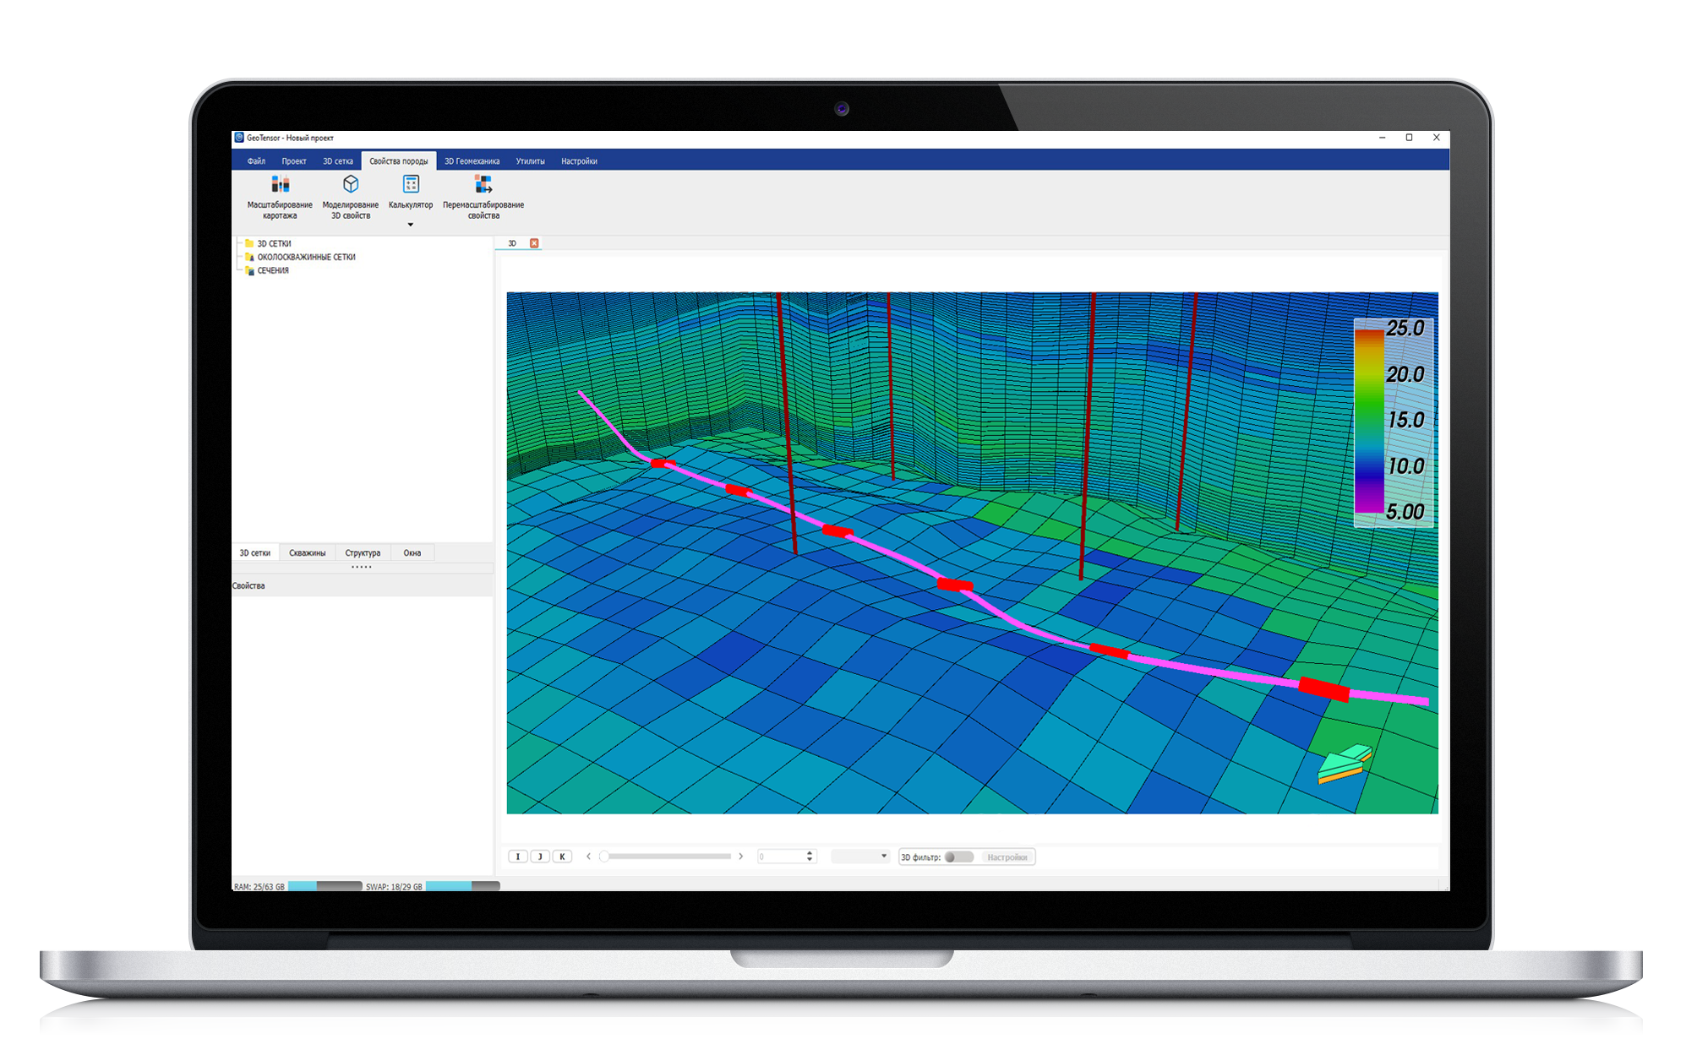Click the color scale legend

coord(1394,422)
